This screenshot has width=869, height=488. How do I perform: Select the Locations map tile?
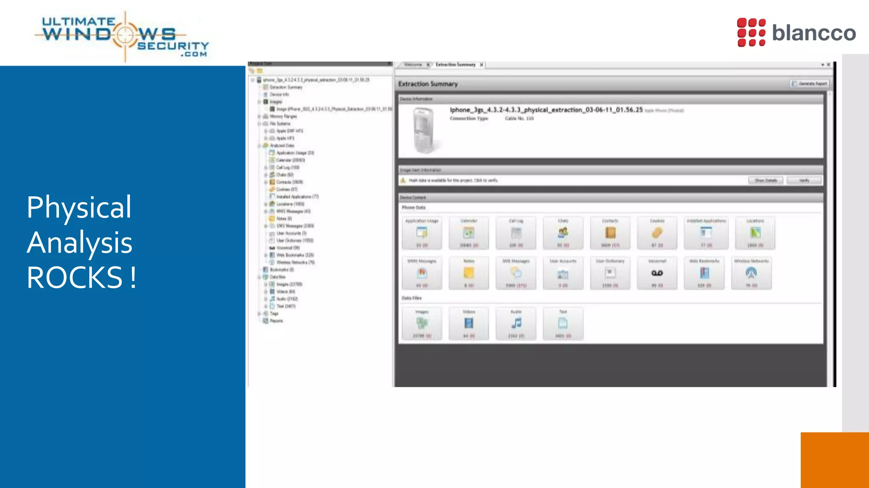755,233
